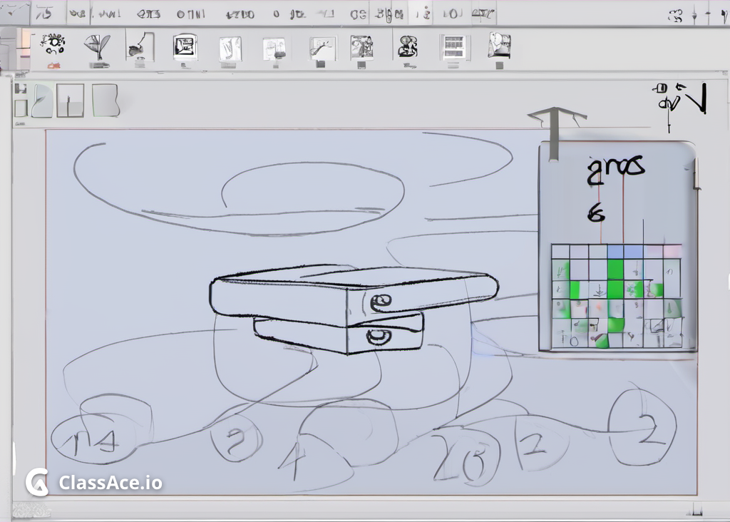The height and width of the screenshot is (522, 730).
Task: Enable the highlighted toolbar toggle near center
Action: coord(419,11)
